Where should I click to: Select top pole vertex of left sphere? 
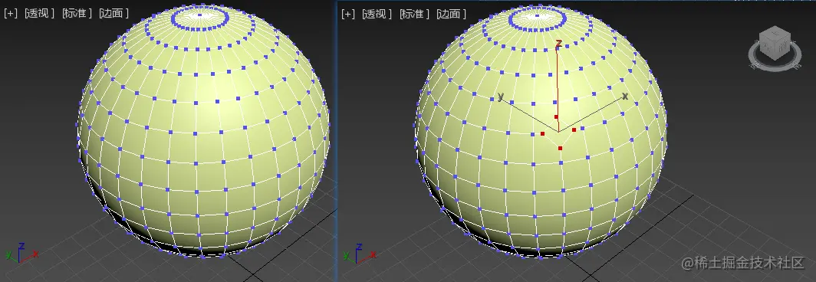pyautogui.click(x=200, y=15)
